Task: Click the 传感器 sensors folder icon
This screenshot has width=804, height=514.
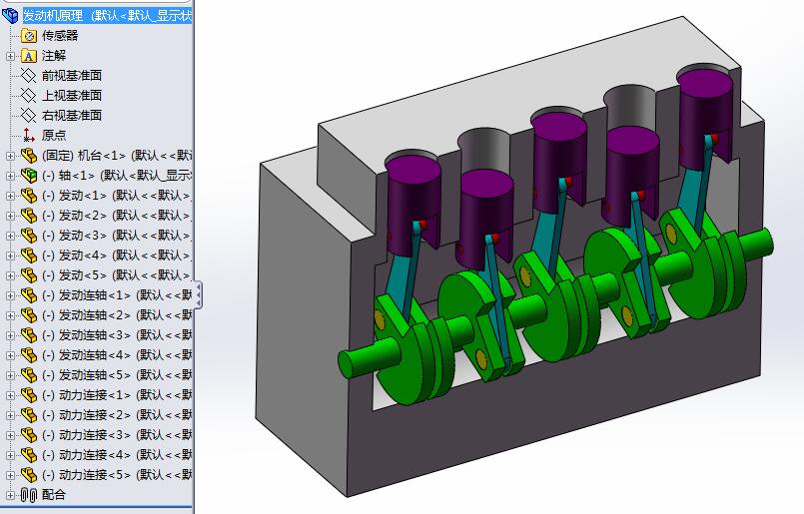Action: (29, 36)
